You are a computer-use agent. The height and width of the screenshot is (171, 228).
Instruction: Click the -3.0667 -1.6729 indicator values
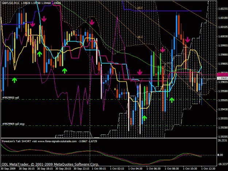[x=88, y=141]
